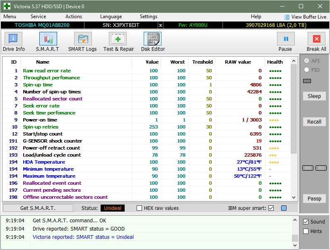Viewport: 330px width, 250px height.
Task: Sort by the ID column header
Action: click(14, 62)
